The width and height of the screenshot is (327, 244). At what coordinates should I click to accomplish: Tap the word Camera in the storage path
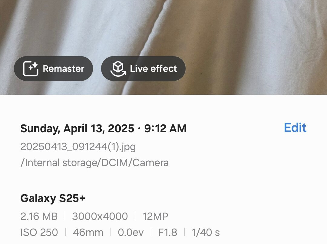pyautogui.click(x=150, y=163)
